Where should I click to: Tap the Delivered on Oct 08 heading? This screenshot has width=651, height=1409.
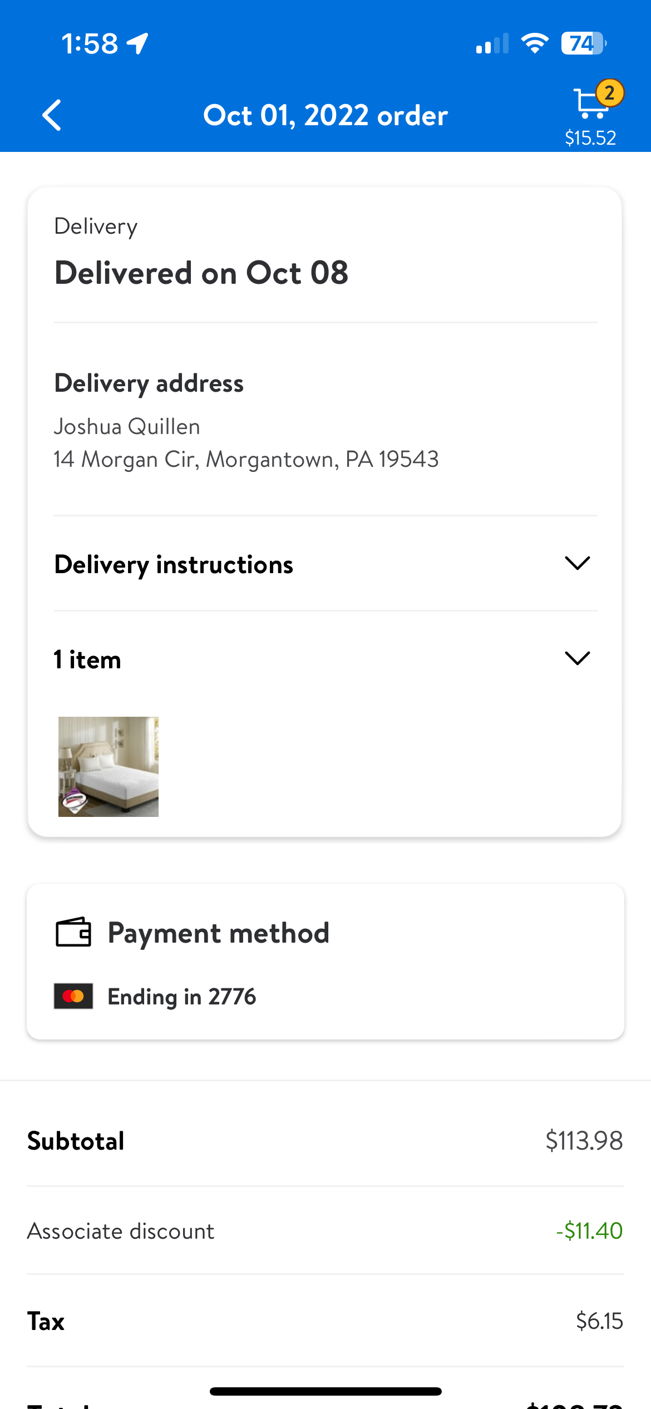coord(201,273)
